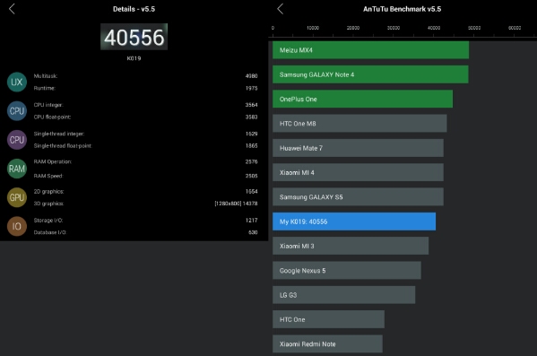The width and height of the screenshot is (537, 356).
Task: Select the Storage I/O row
Action: coord(145,221)
